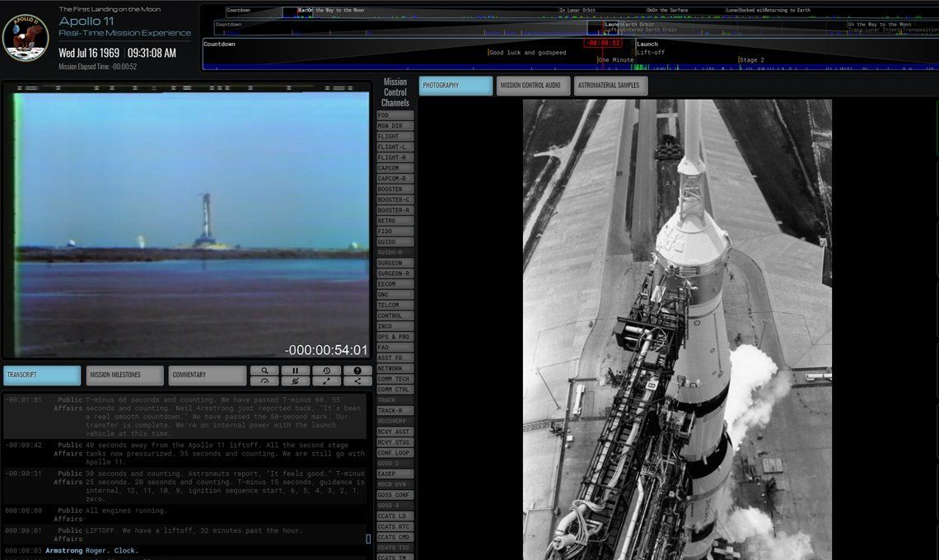Click the 'In Lunar Orbit' segment in top timeline

click(578, 10)
